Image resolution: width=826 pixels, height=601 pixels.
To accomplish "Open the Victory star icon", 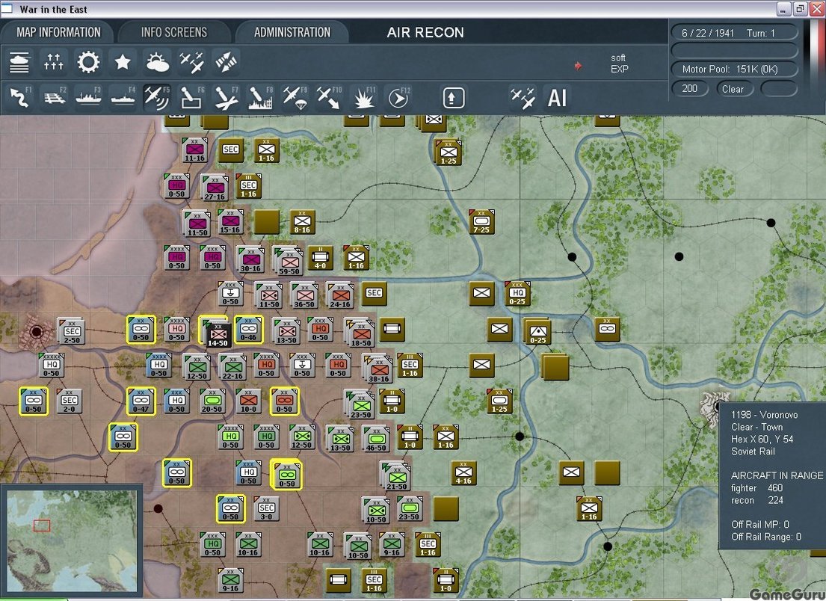I will click(x=123, y=62).
